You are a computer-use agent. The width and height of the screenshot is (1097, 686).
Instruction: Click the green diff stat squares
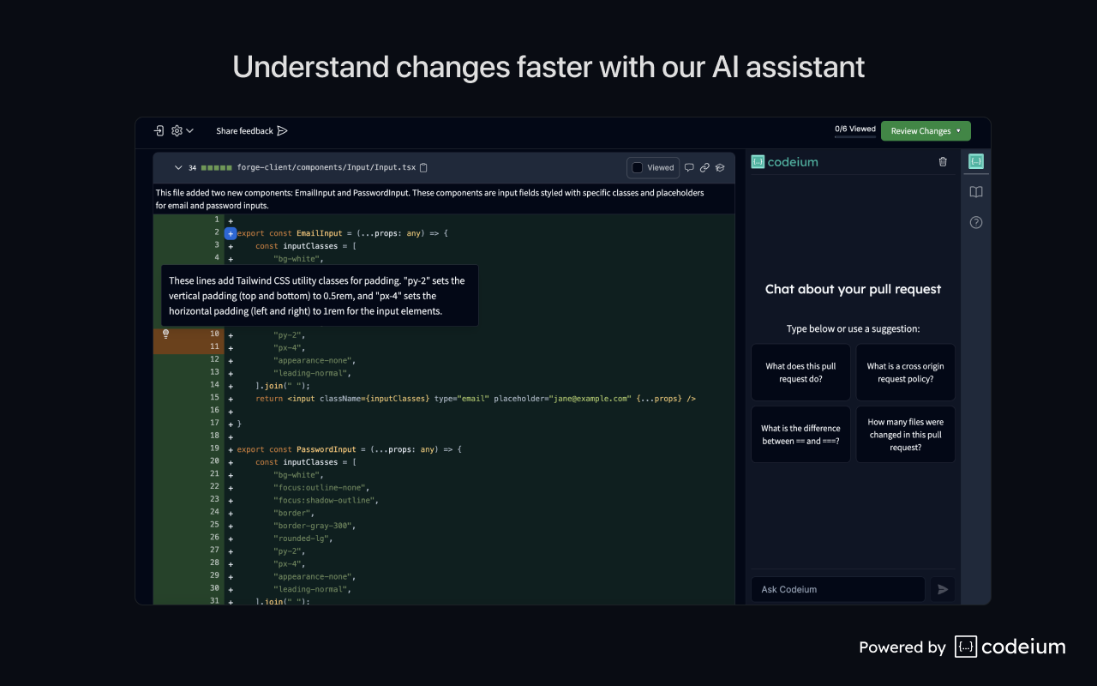pyautogui.click(x=217, y=167)
